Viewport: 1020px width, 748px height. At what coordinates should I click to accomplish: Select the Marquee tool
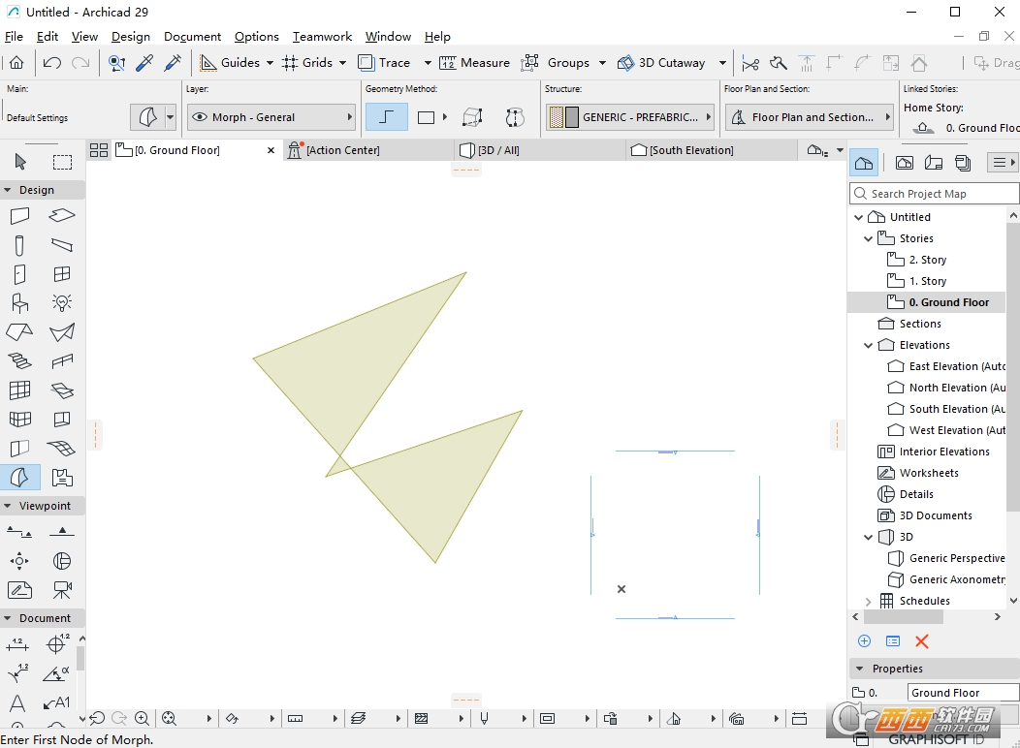(62, 162)
